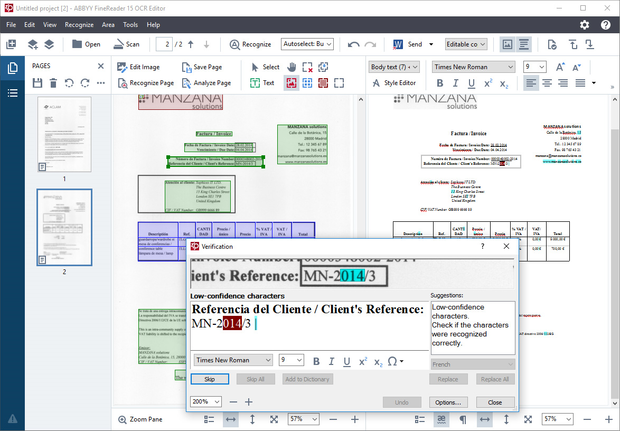Toggle Underline in the Verification dialog

[347, 361]
